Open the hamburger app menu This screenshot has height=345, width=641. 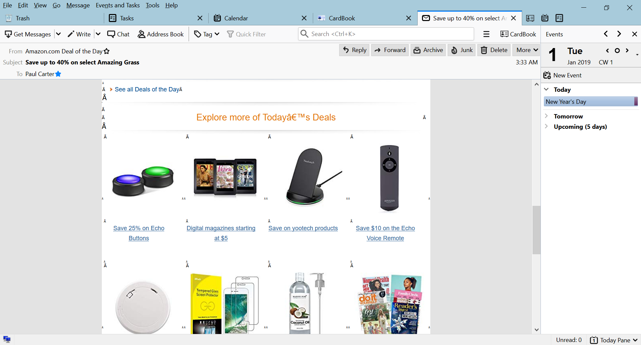[486, 34]
